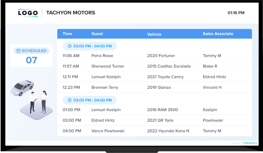Click the calendar icon next to SCHEDULED
The image size is (263, 153).
coord(18,51)
